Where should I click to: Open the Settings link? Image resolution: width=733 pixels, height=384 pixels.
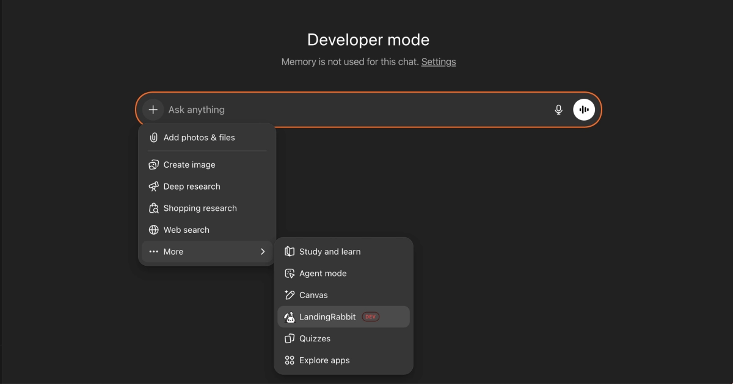point(439,62)
